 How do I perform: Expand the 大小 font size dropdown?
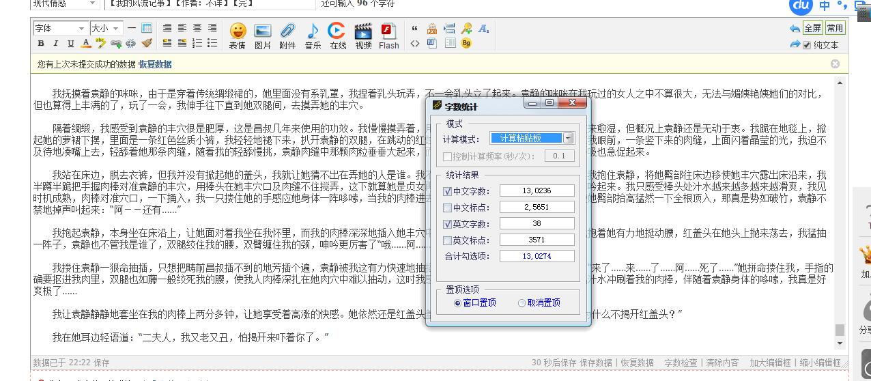pyautogui.click(x=106, y=28)
